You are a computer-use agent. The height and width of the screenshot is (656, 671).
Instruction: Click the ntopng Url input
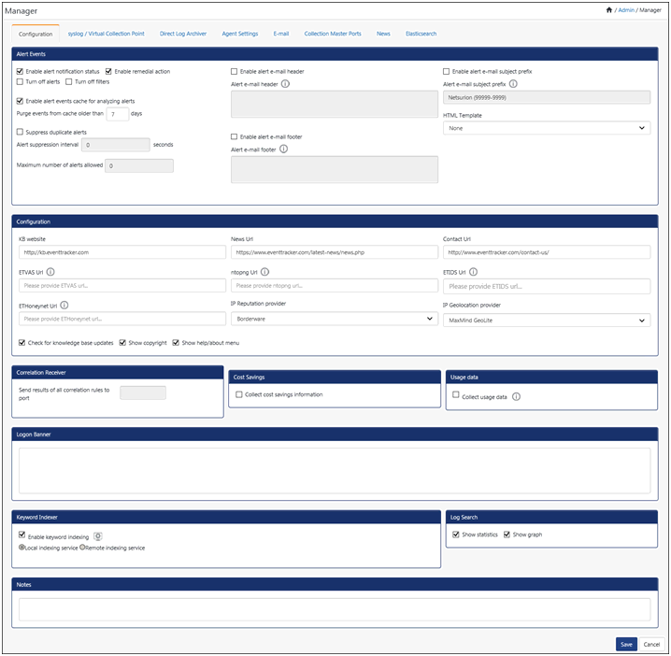click(x=335, y=285)
